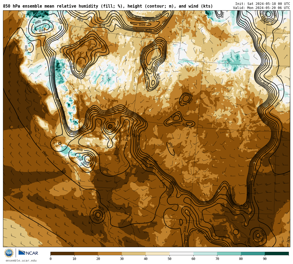Select the 90-100% dark green colorbar segment

[x=277, y=253]
